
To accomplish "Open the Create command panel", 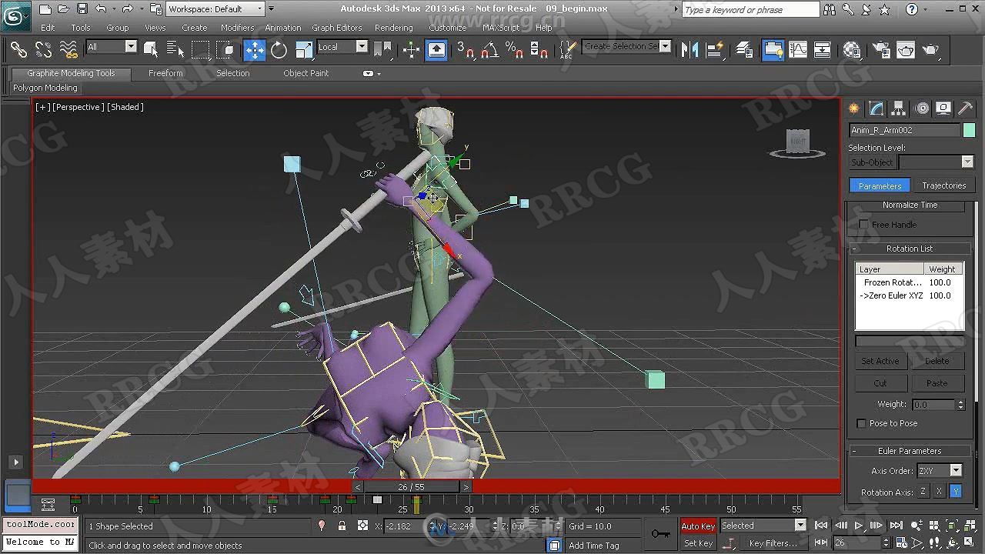I will click(854, 108).
